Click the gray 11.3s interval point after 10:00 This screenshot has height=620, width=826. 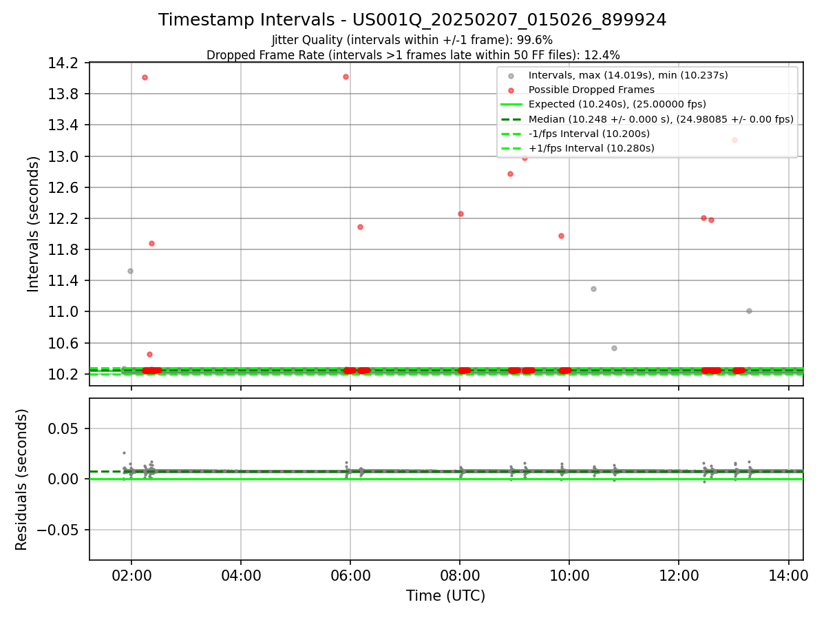coord(593,289)
